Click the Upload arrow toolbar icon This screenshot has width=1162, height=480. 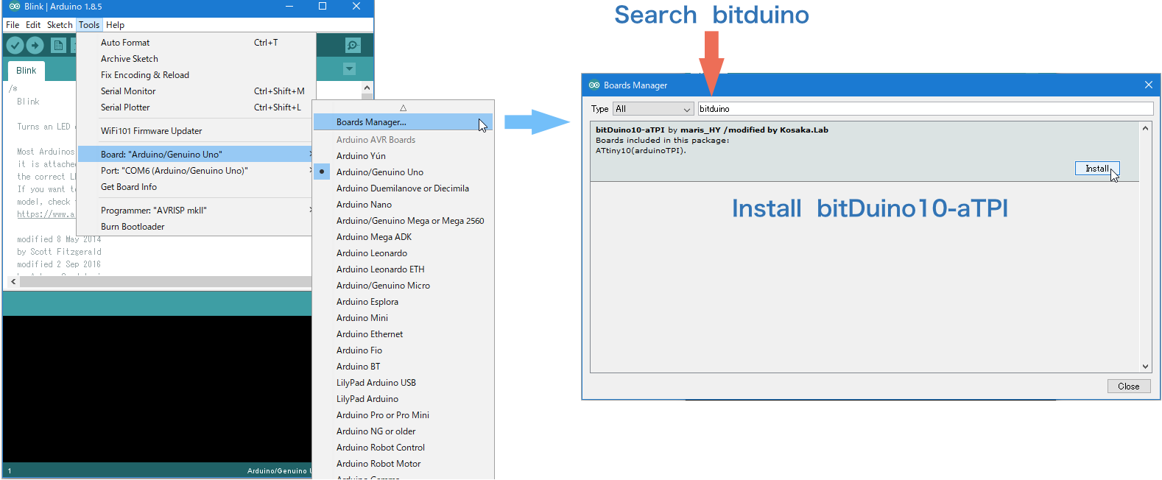(x=35, y=46)
